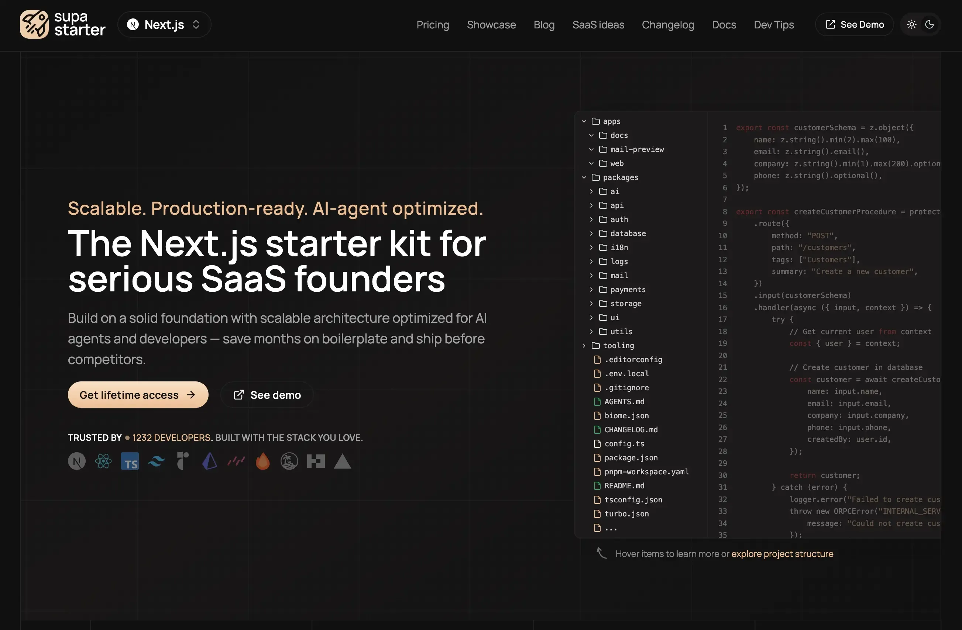Click the React icon in the stack row
The image size is (962, 630).
tap(103, 461)
